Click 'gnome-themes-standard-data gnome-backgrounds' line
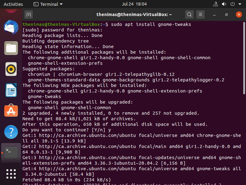Viewport: 246px width, 185px height. [x=126, y=80]
